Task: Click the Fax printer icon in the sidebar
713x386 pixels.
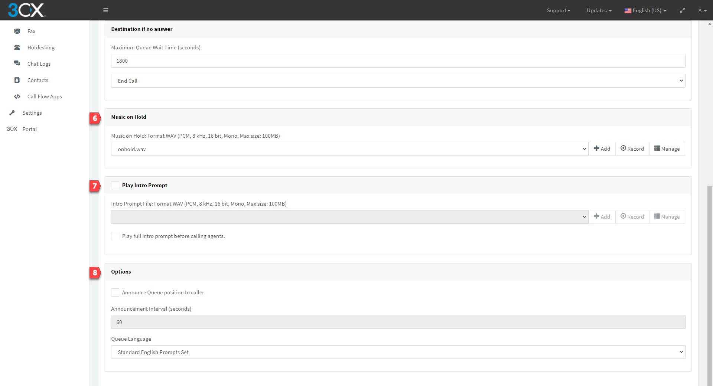Action: click(x=17, y=31)
